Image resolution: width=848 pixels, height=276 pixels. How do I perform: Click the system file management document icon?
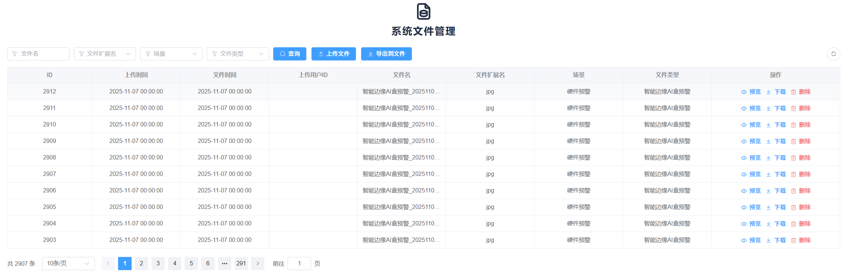point(423,11)
